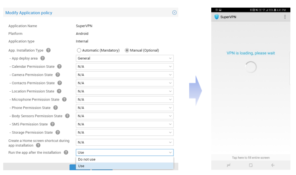Open Calendar Permission State dropdown

(x=125, y=66)
